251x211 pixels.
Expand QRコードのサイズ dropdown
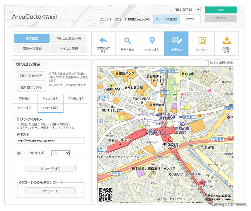60,153
